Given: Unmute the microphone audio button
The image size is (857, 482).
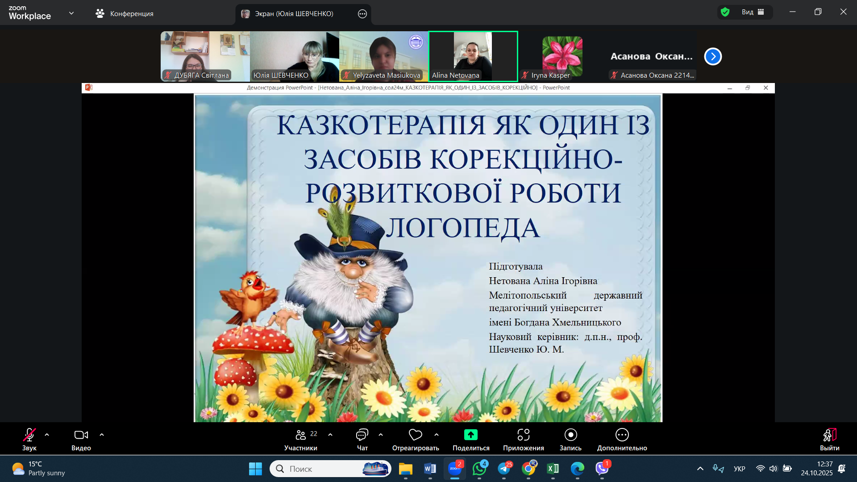Looking at the screenshot, I should click(29, 435).
